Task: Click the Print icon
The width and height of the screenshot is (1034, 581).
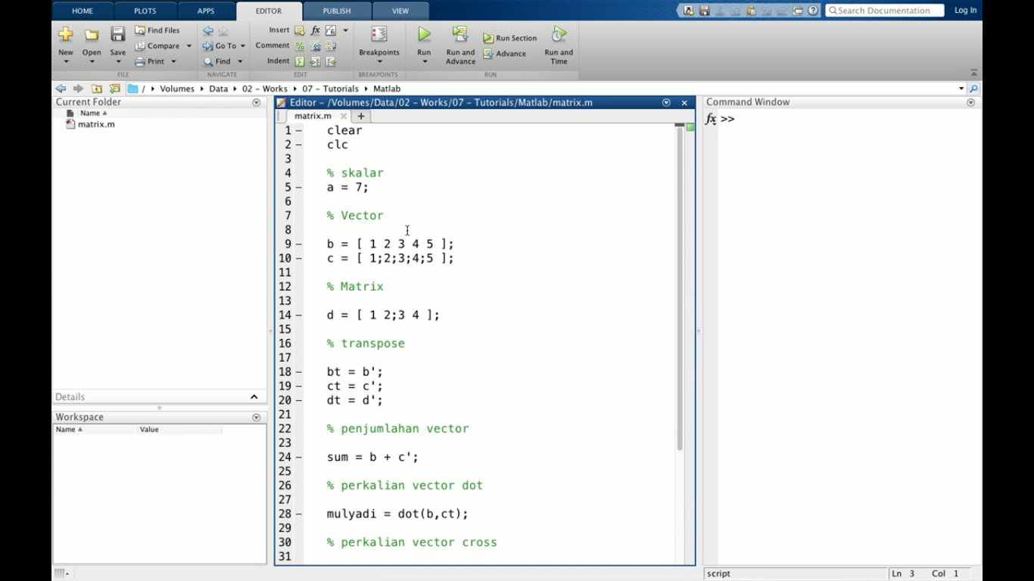Action: 140,61
